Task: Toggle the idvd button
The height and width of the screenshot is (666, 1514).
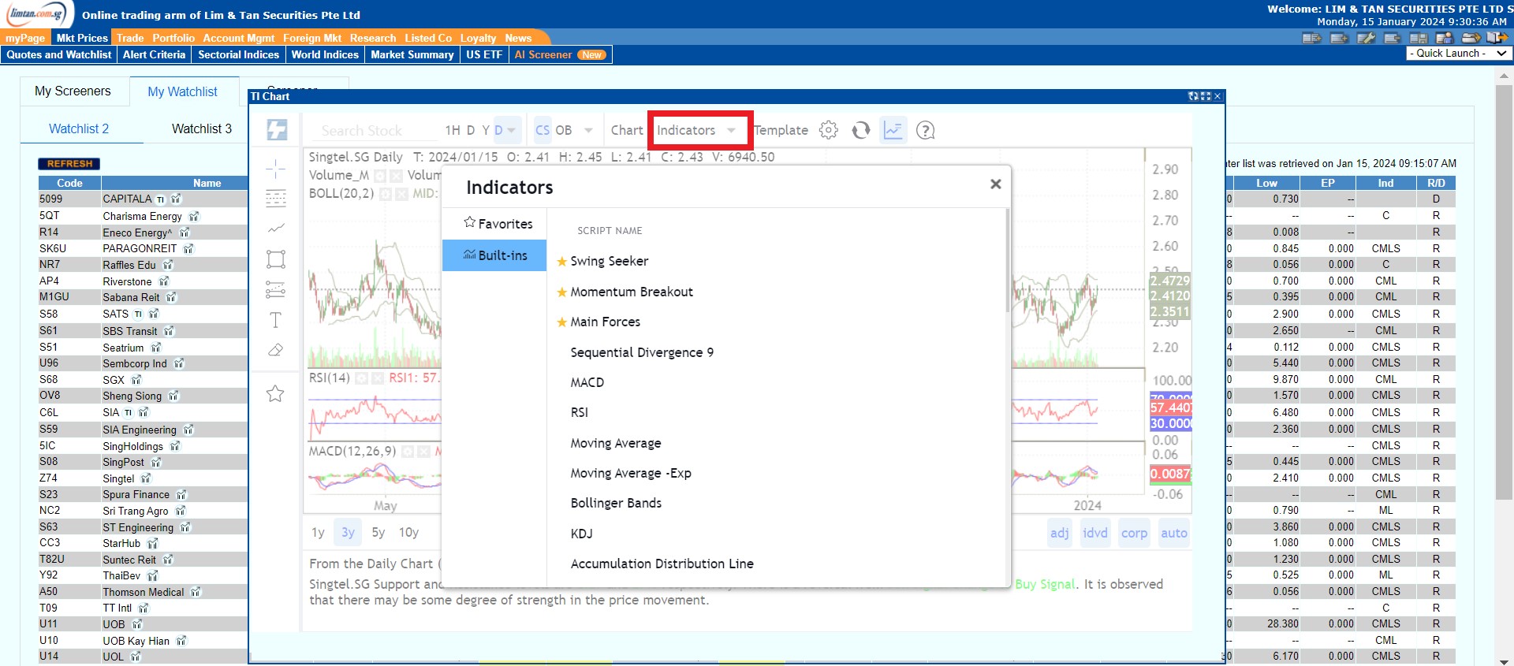Action: pyautogui.click(x=1095, y=534)
